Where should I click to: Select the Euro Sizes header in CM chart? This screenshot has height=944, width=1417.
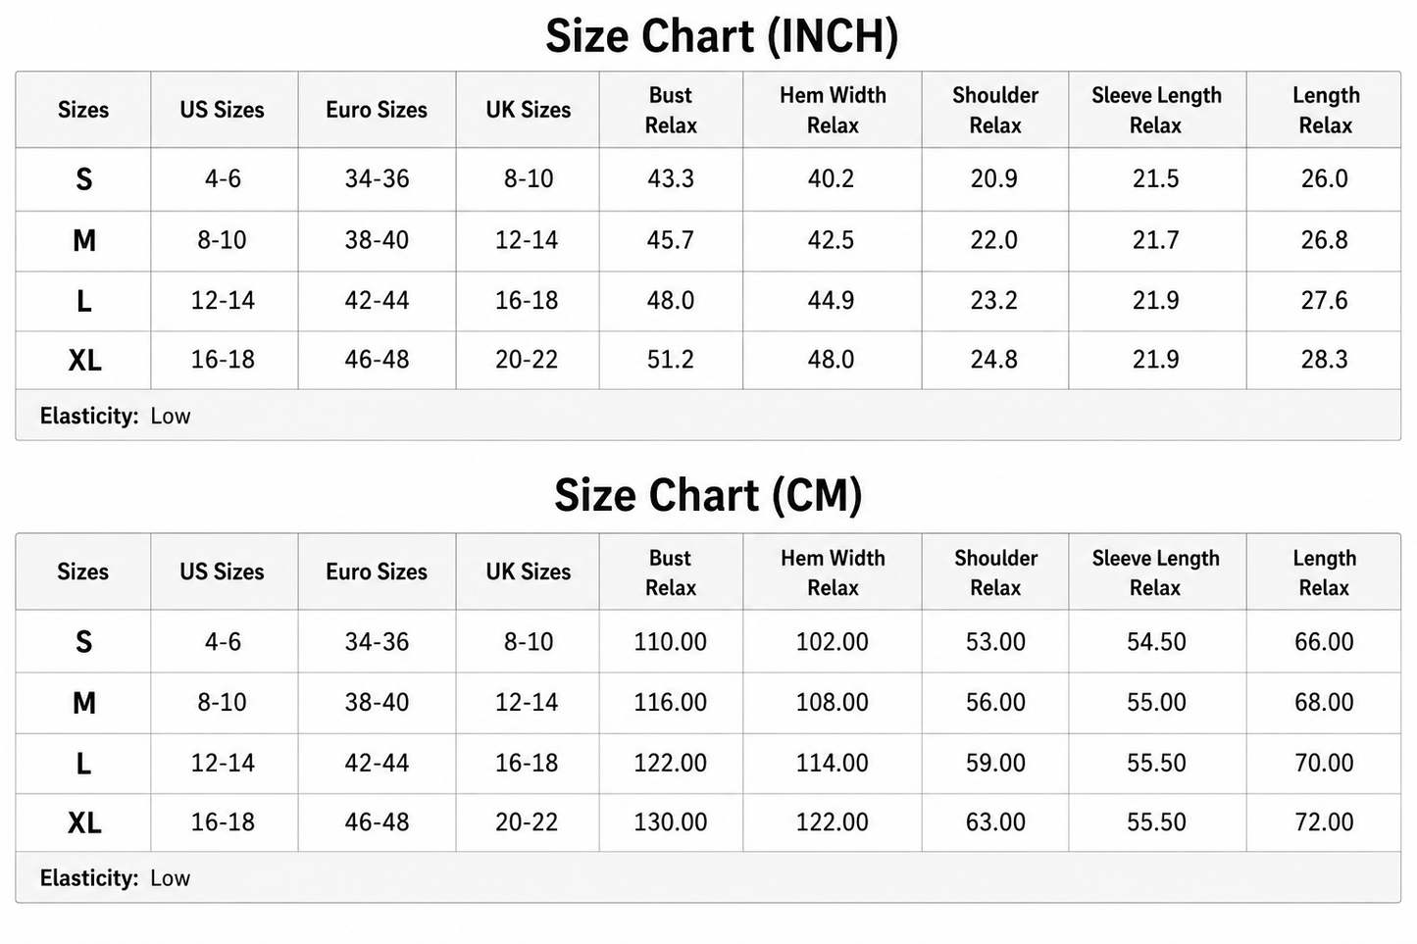coord(377,571)
